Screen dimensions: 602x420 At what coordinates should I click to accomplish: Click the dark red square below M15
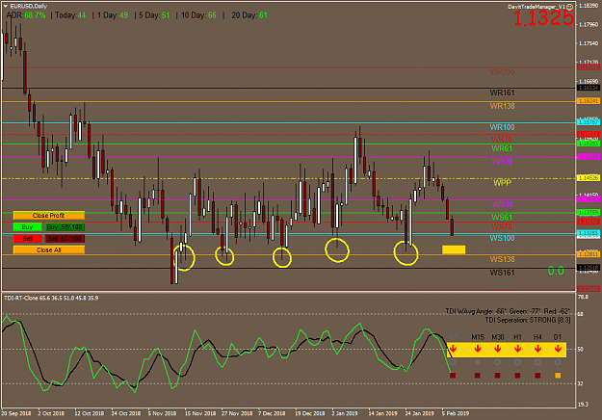point(477,376)
